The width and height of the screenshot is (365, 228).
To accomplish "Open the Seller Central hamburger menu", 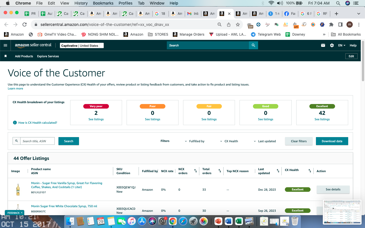I will [5, 45].
